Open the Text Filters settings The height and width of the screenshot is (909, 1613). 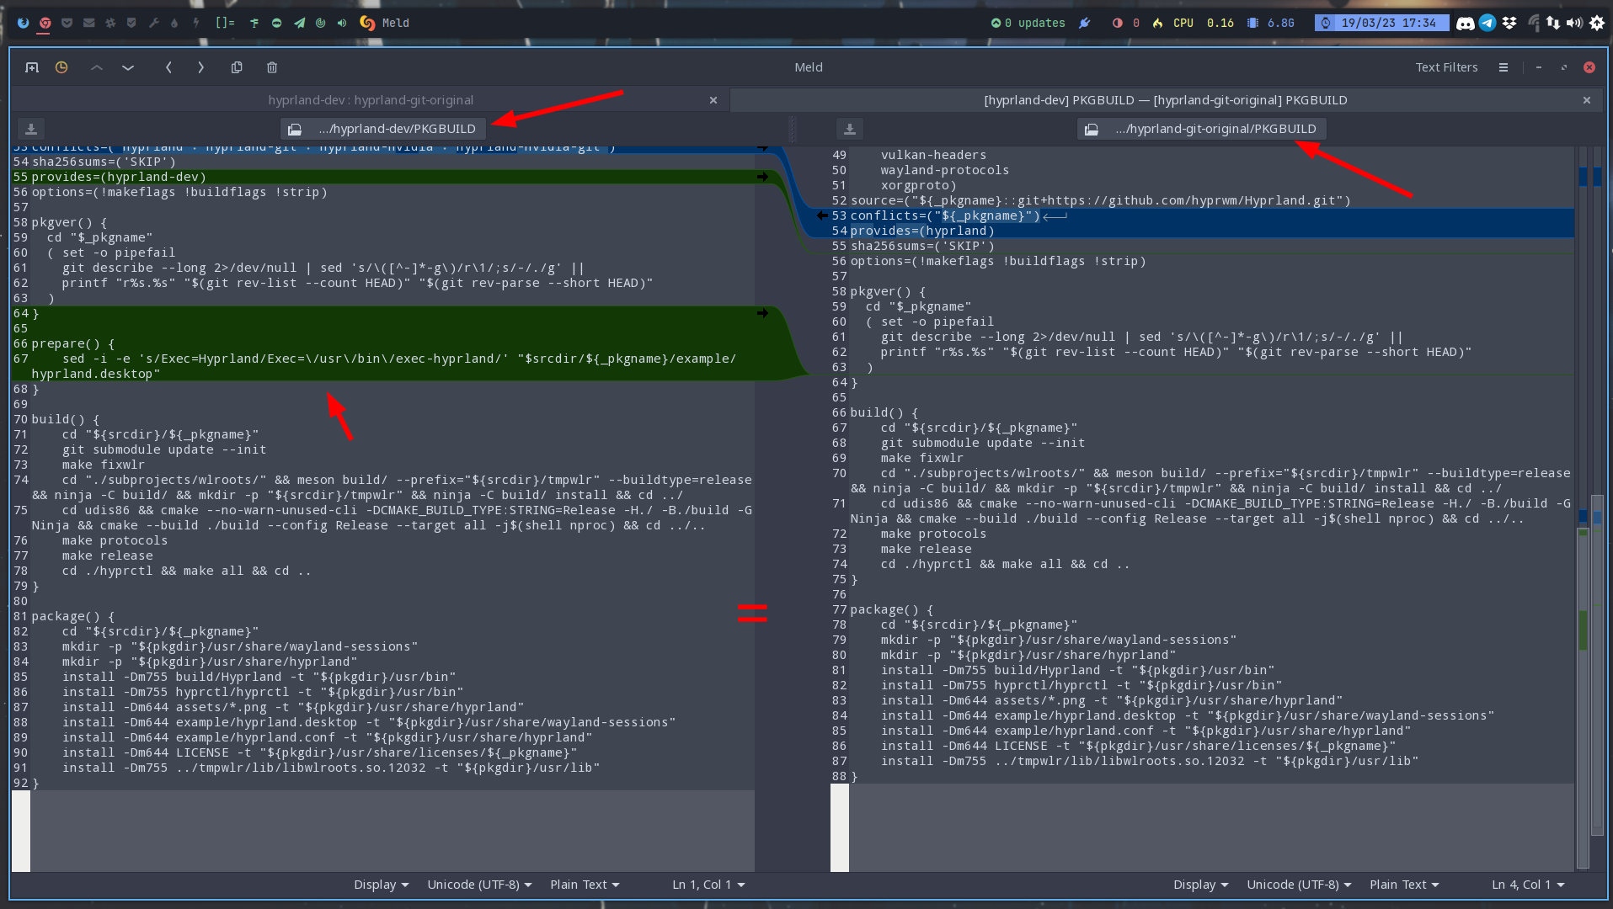[1446, 67]
